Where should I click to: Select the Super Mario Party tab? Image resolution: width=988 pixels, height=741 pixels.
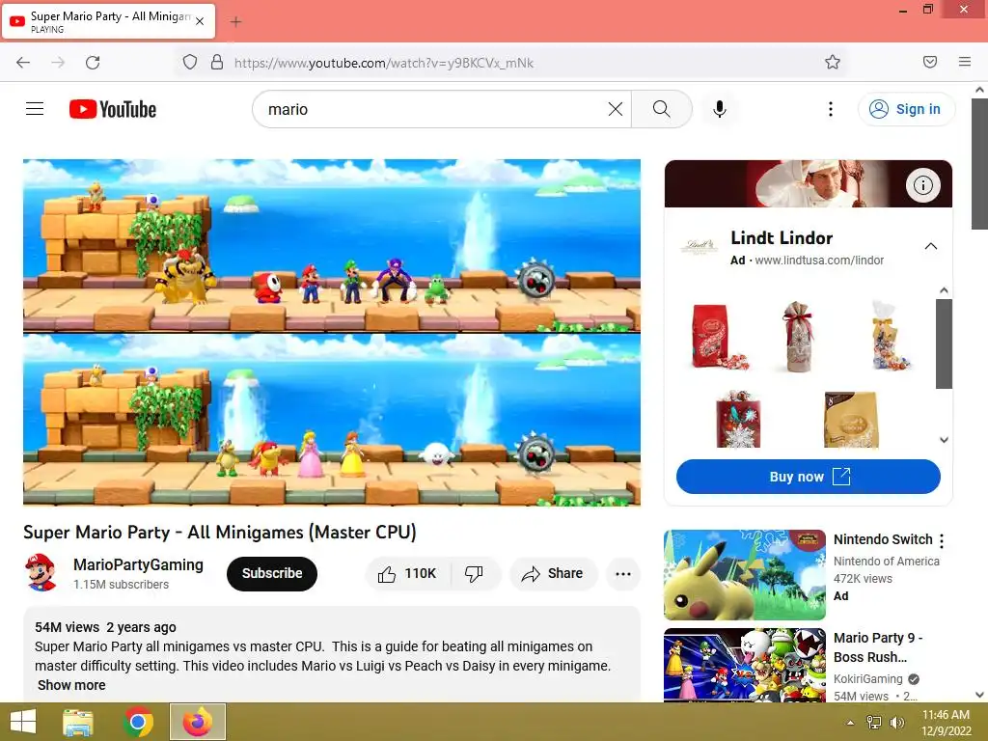(x=108, y=21)
